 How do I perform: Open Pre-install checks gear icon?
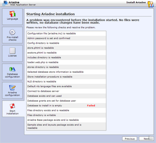coord(12,32)
